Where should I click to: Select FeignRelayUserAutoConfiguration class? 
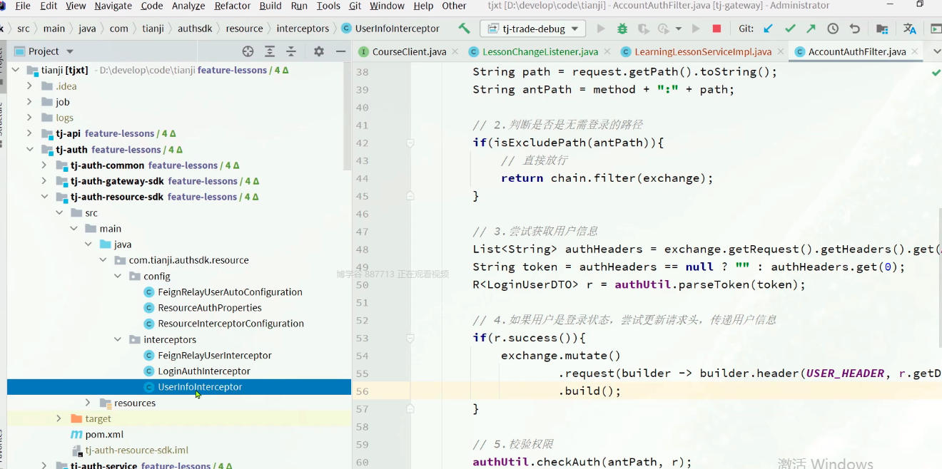pos(230,292)
